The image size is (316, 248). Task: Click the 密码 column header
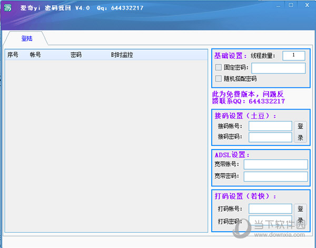[x=76, y=54]
